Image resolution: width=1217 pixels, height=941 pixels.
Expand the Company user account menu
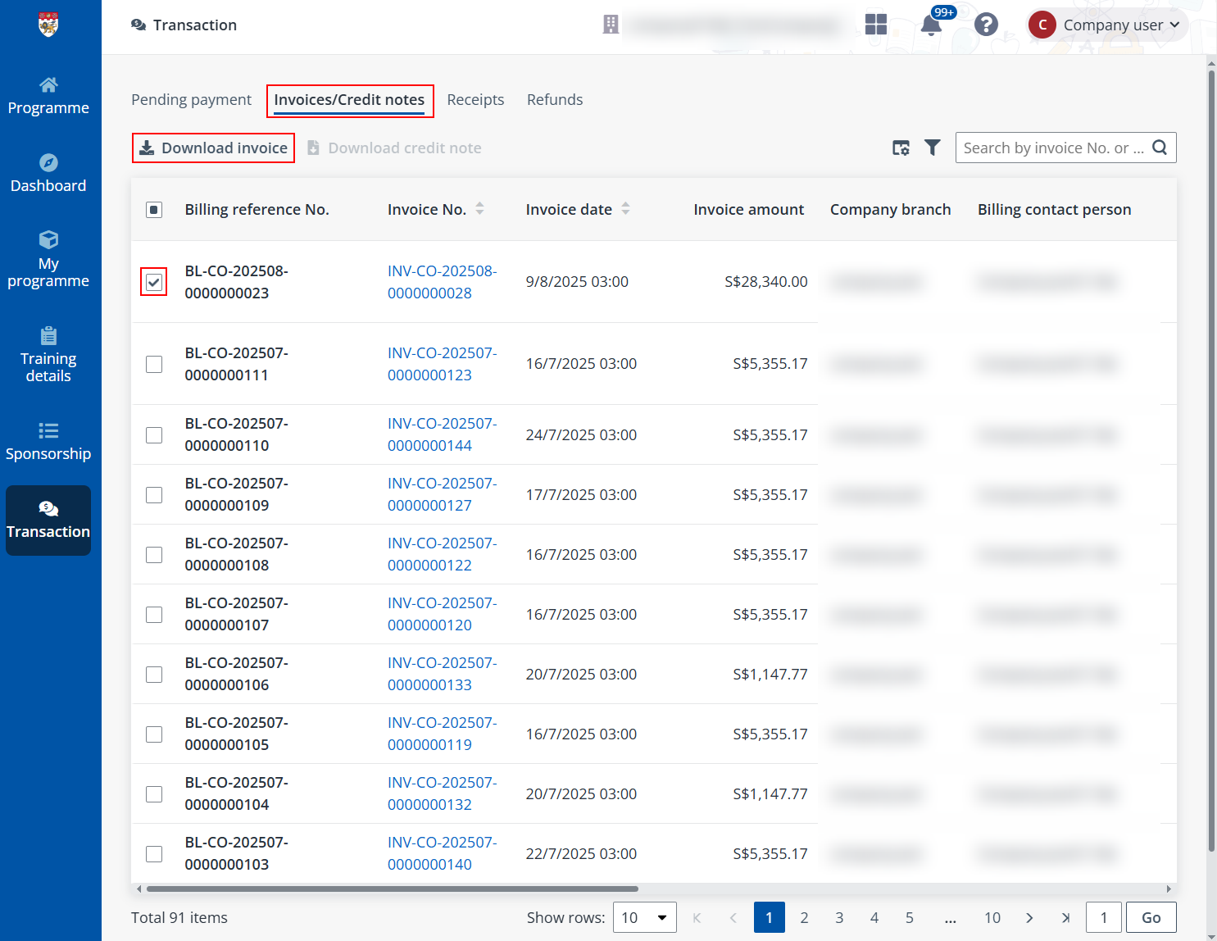(1107, 25)
